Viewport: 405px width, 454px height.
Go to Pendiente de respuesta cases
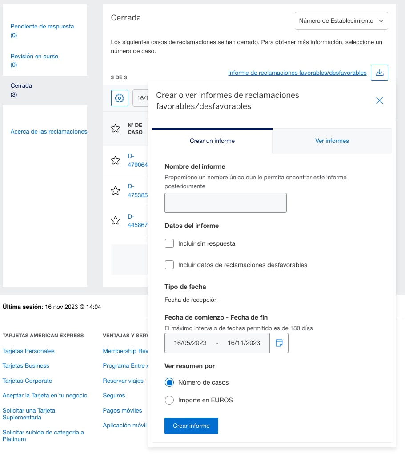[x=42, y=27]
